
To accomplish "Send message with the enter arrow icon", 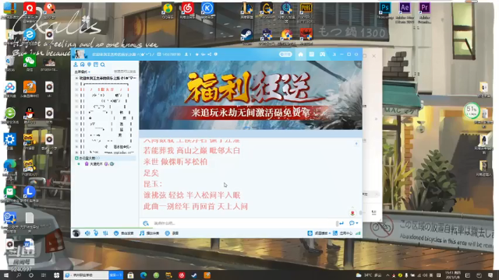I will pos(342,223).
